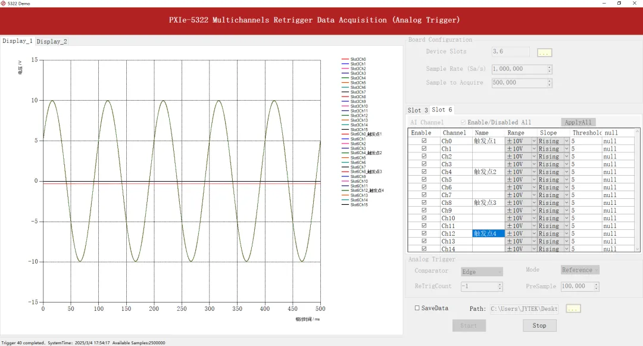This screenshot has width=643, height=346.
Task: Click the Device Slots browse ellipsis button
Action: (x=544, y=52)
